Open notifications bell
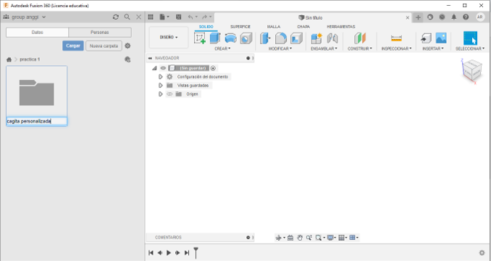Viewport: 491px width, 261px height. tap(454, 17)
